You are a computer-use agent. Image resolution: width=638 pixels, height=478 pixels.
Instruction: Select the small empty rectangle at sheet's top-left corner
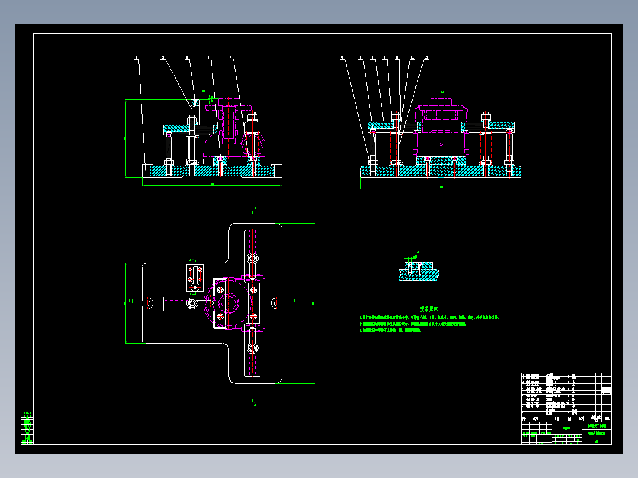(x=46, y=36)
